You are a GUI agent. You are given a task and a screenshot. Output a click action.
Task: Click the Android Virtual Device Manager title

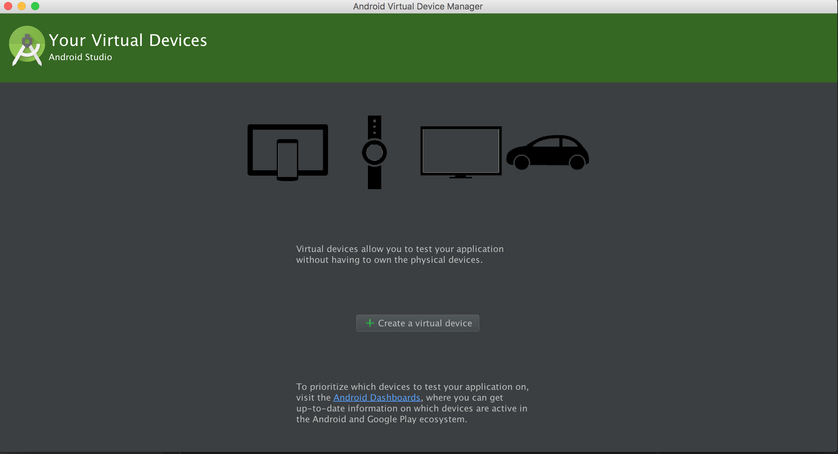point(418,6)
